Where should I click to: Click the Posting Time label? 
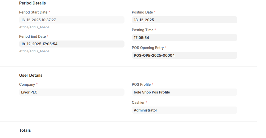click(143, 30)
